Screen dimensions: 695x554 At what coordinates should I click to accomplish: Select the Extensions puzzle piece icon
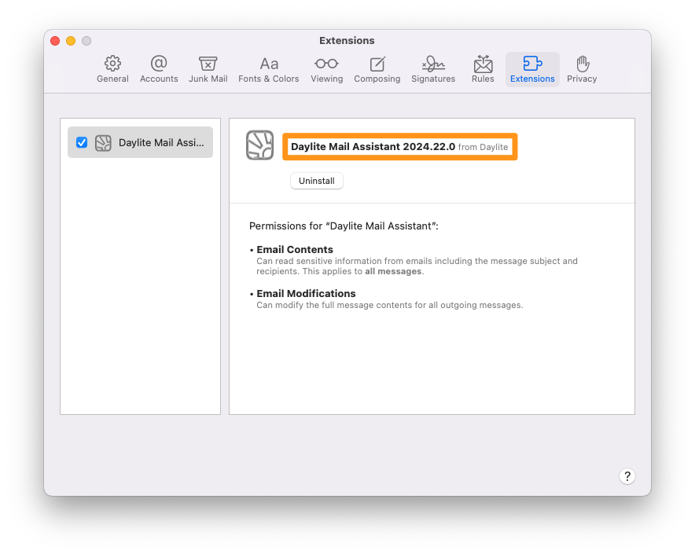click(532, 64)
